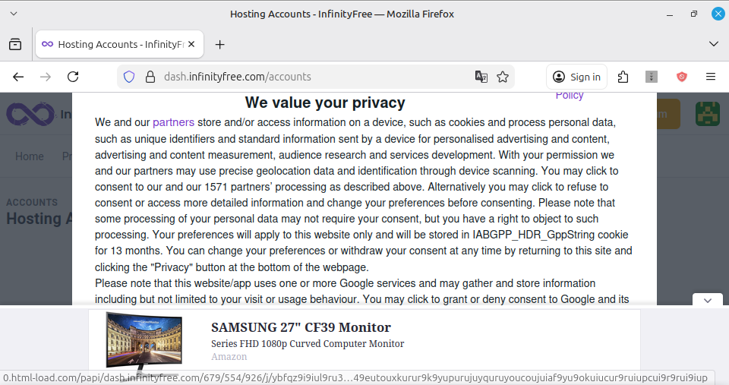Open the Firefox hamburger menu
Viewport: 729px width, 385px height.
711,77
